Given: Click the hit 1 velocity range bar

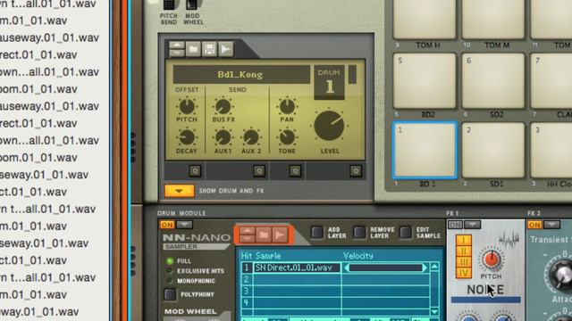Looking at the screenshot, I should 385,267.
